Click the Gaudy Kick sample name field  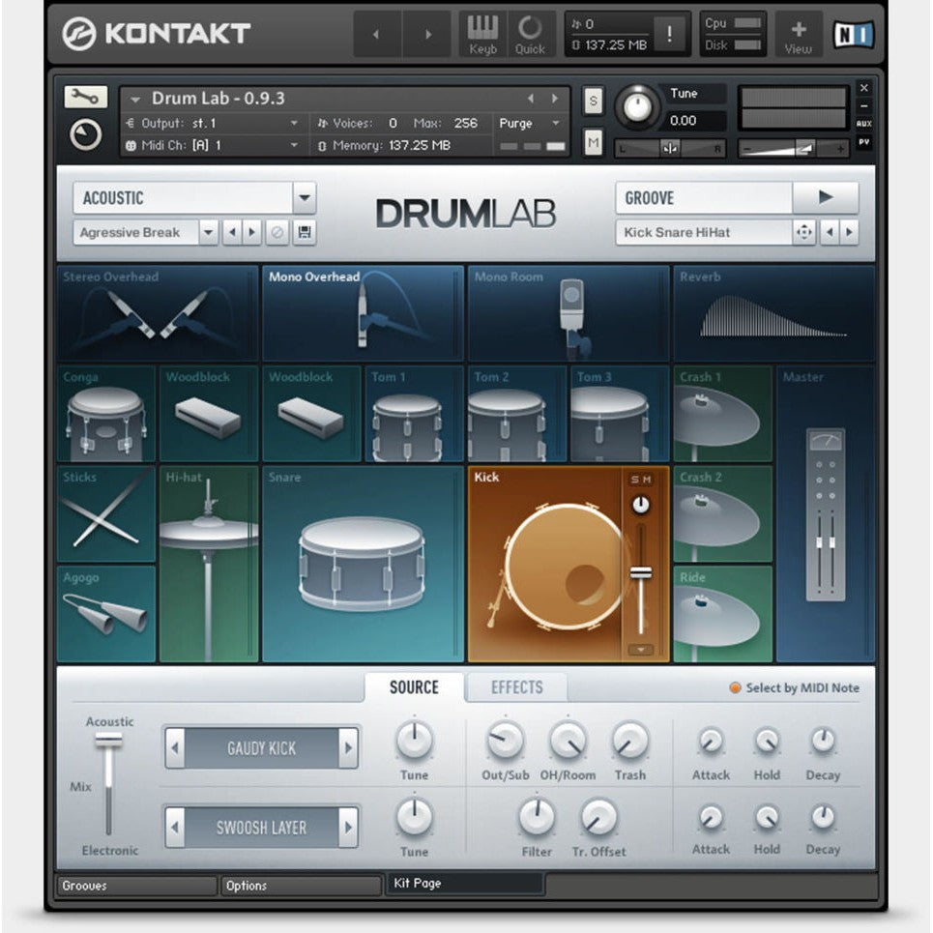[x=261, y=747]
